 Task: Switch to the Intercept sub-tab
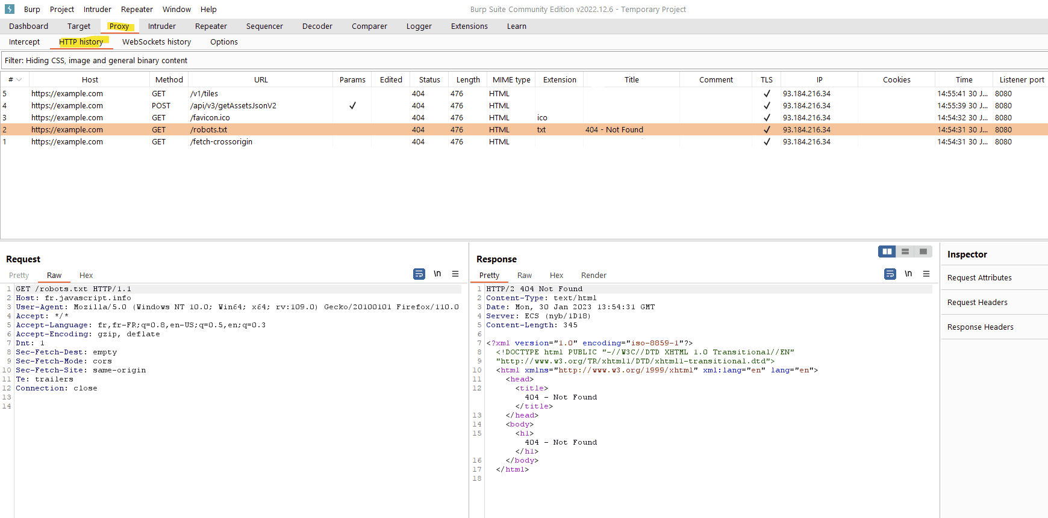[24, 42]
